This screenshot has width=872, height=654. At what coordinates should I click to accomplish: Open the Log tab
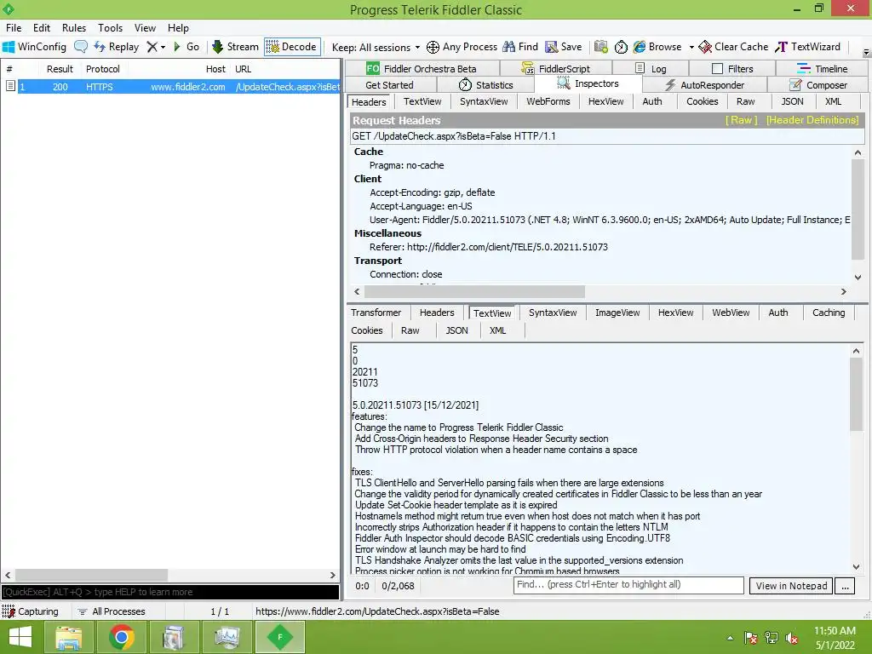coord(651,68)
